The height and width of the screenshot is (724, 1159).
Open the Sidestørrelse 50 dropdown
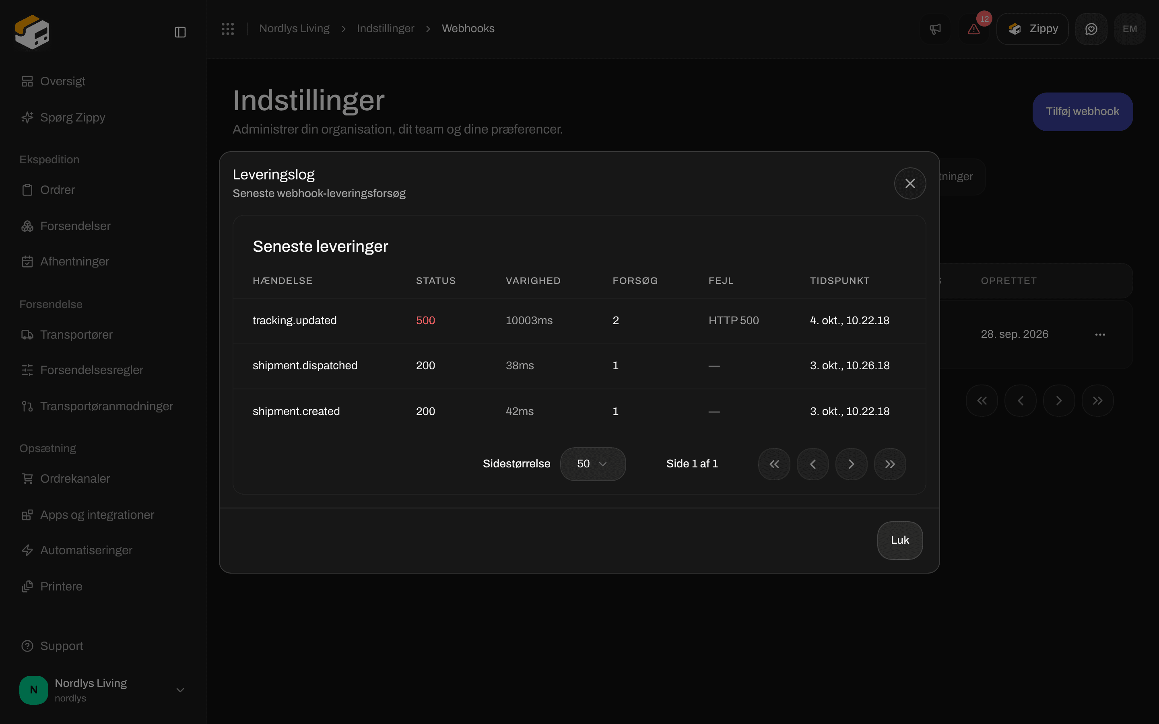click(x=593, y=464)
